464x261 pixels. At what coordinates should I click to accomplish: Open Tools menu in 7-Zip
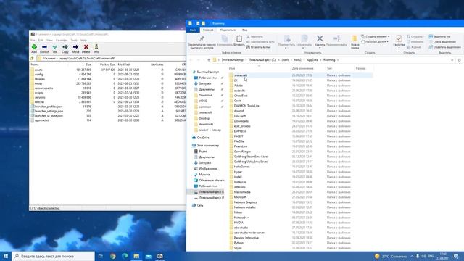pyautogui.click(x=74, y=41)
